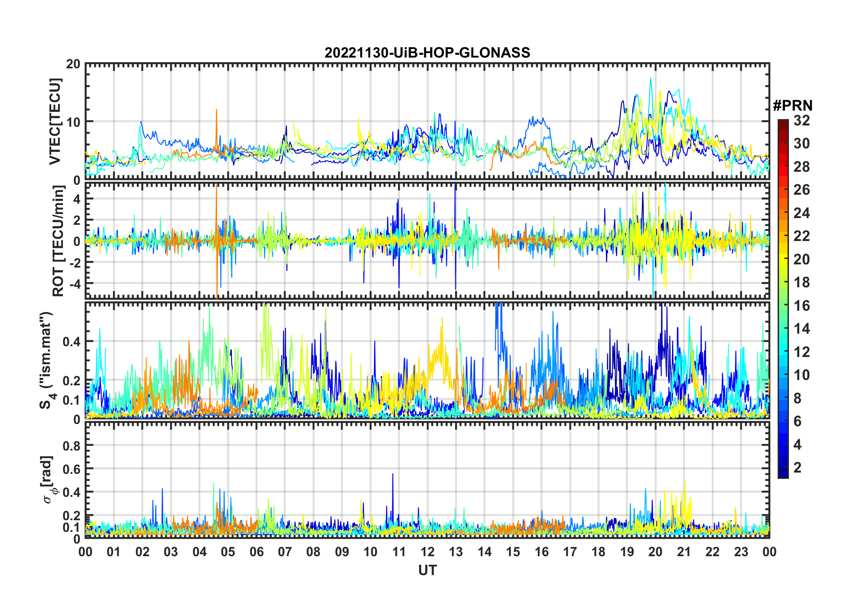Click x-axis hour tick 07
Viewport: 855px width, 598px height.
[285, 552]
